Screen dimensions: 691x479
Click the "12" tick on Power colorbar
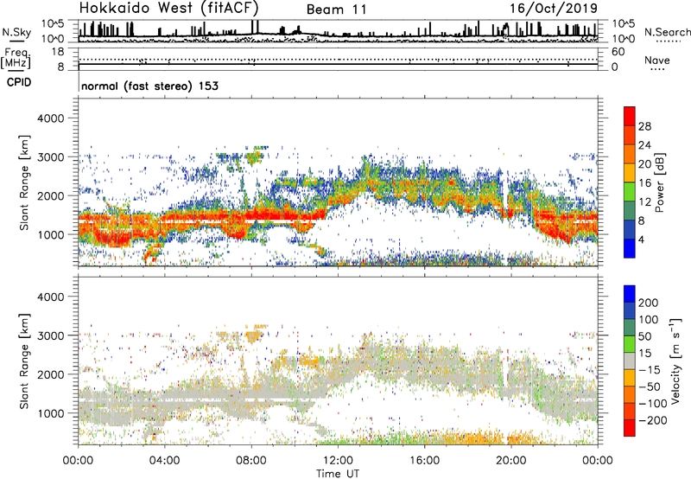click(644, 202)
